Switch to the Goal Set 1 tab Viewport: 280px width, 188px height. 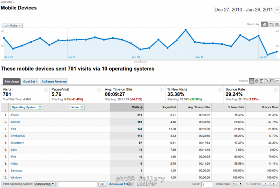[x=30, y=81]
